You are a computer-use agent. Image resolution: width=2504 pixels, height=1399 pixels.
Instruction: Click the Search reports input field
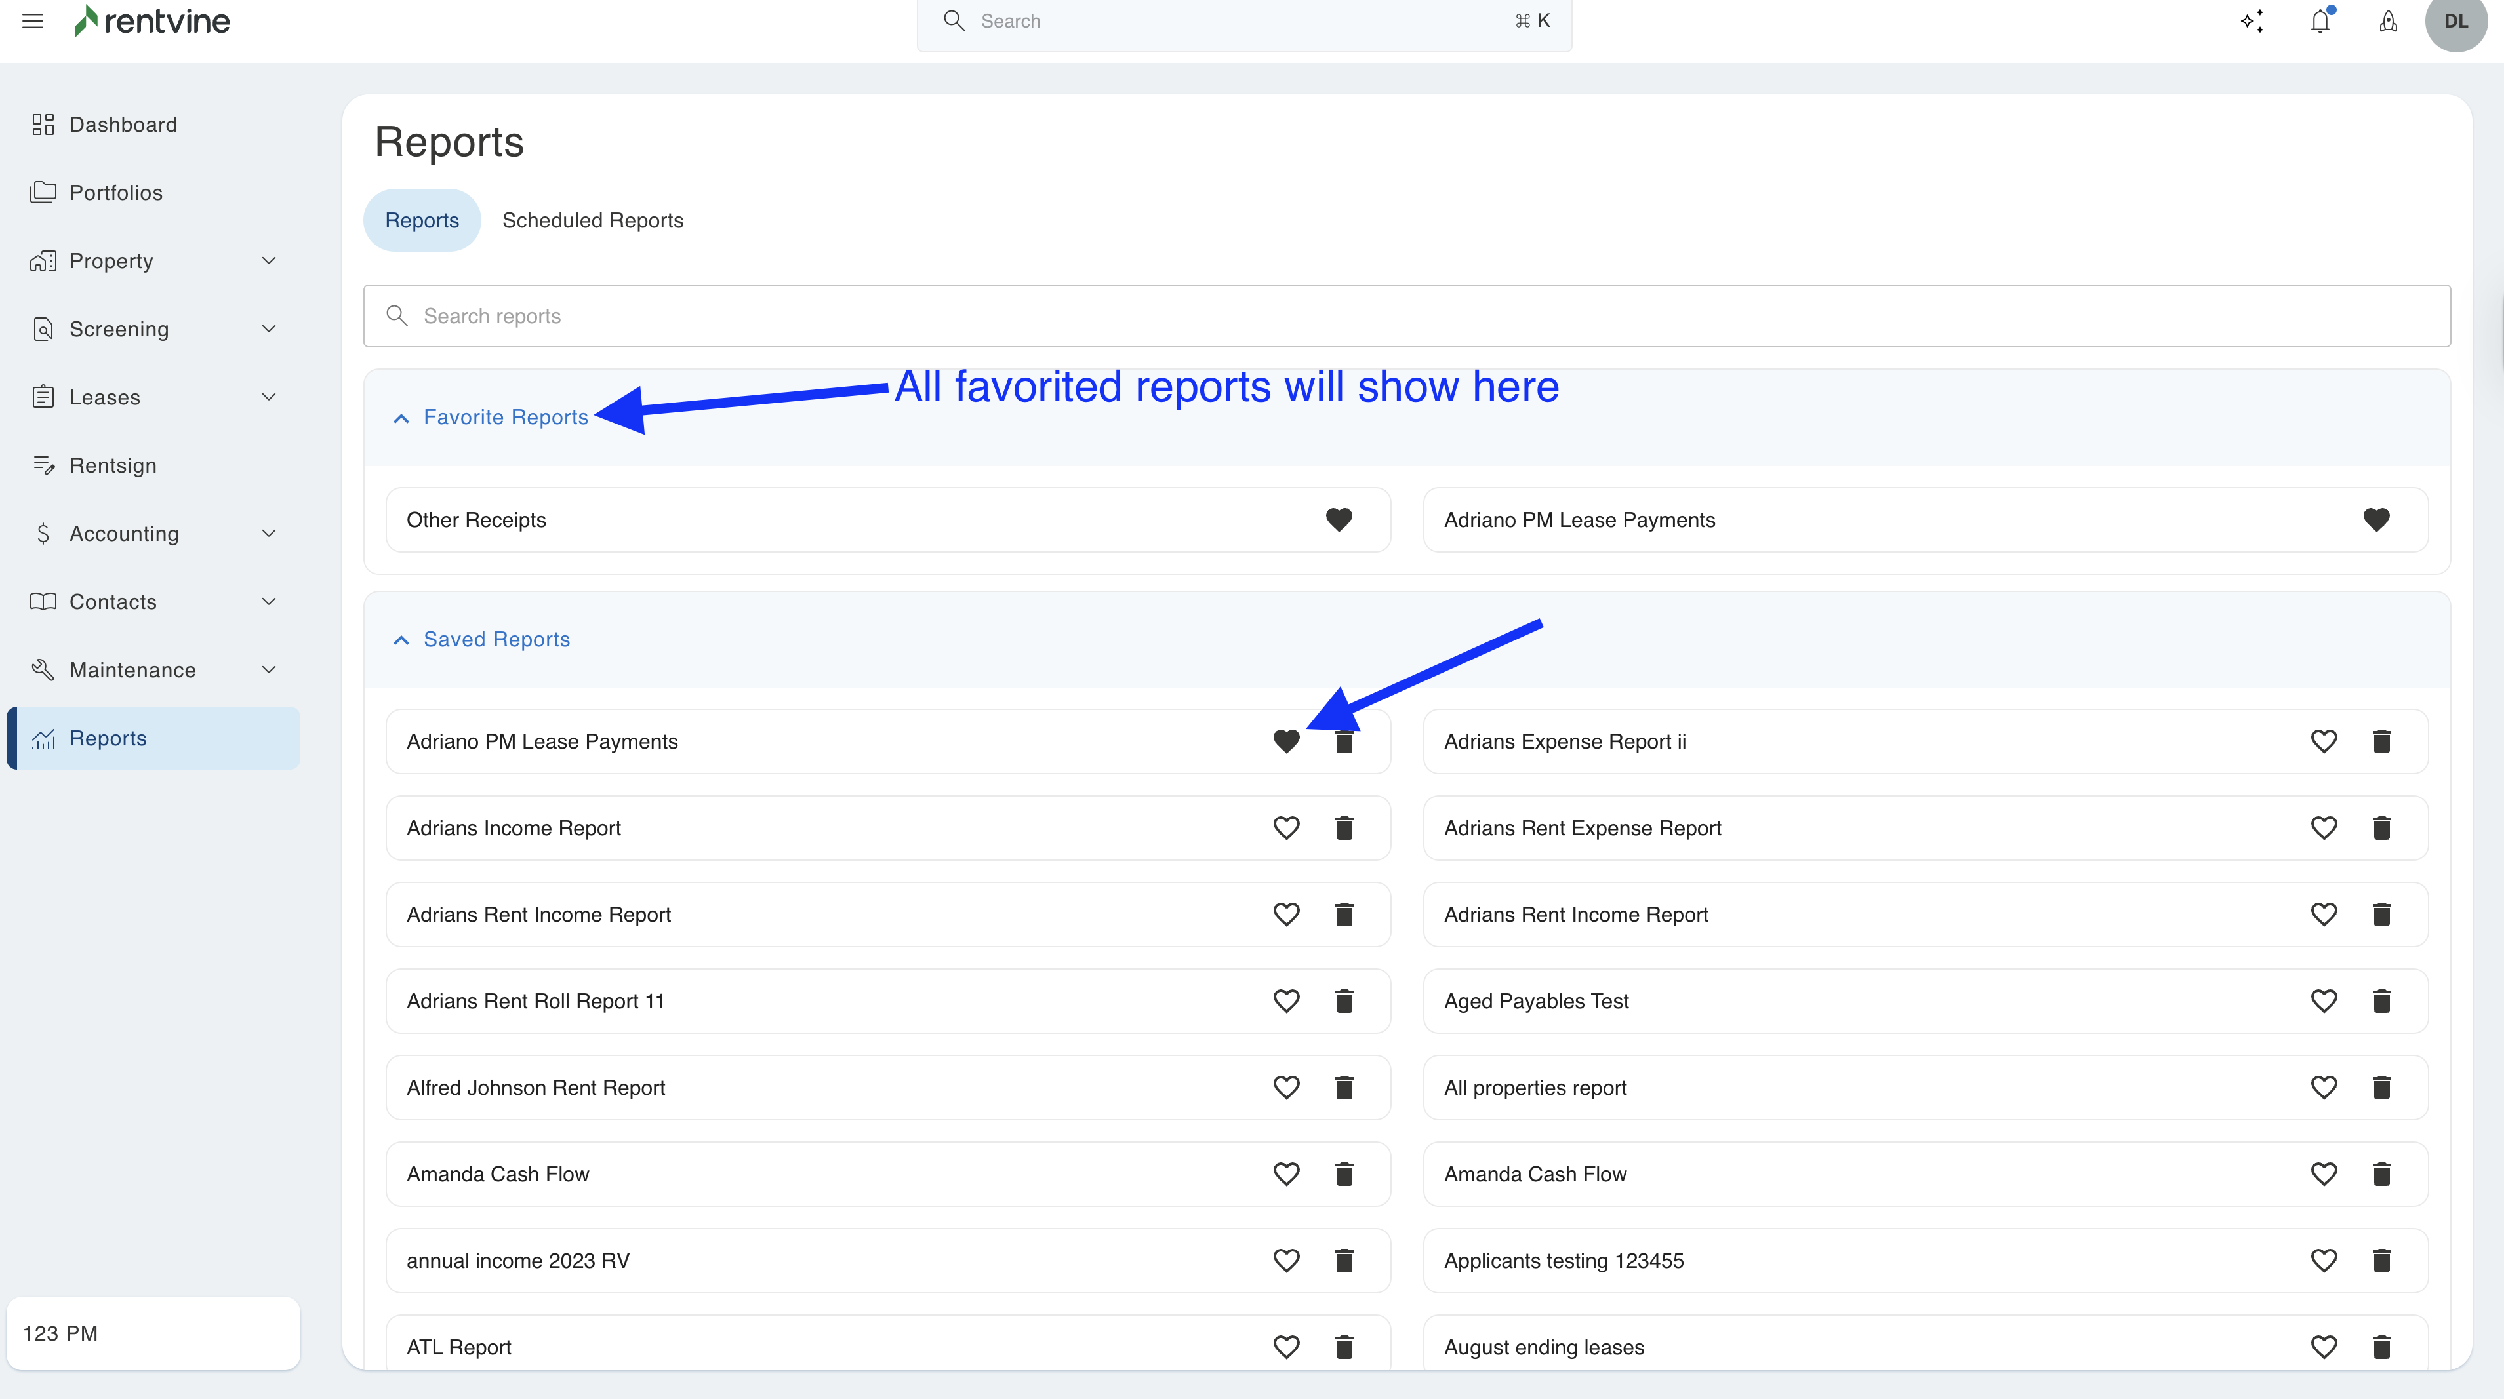1405,316
